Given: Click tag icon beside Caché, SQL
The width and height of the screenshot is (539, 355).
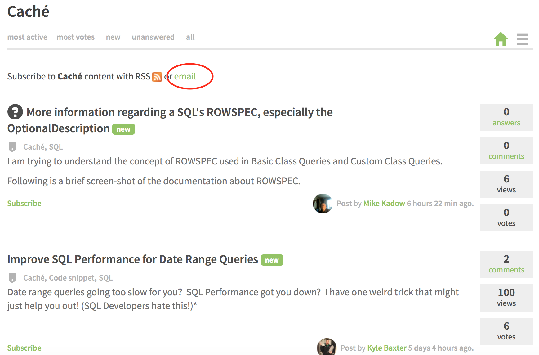Looking at the screenshot, I should pyautogui.click(x=12, y=147).
